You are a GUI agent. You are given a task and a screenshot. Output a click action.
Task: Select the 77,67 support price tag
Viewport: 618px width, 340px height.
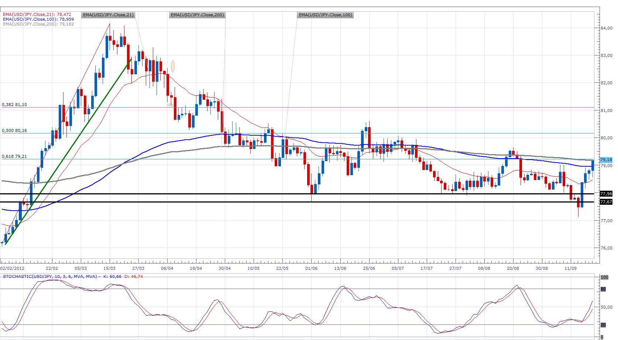606,202
